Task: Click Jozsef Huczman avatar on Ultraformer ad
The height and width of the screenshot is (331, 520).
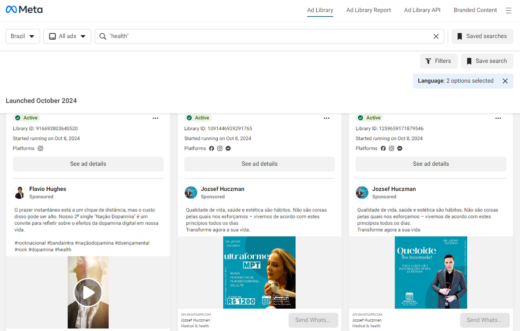Action: tap(191, 192)
